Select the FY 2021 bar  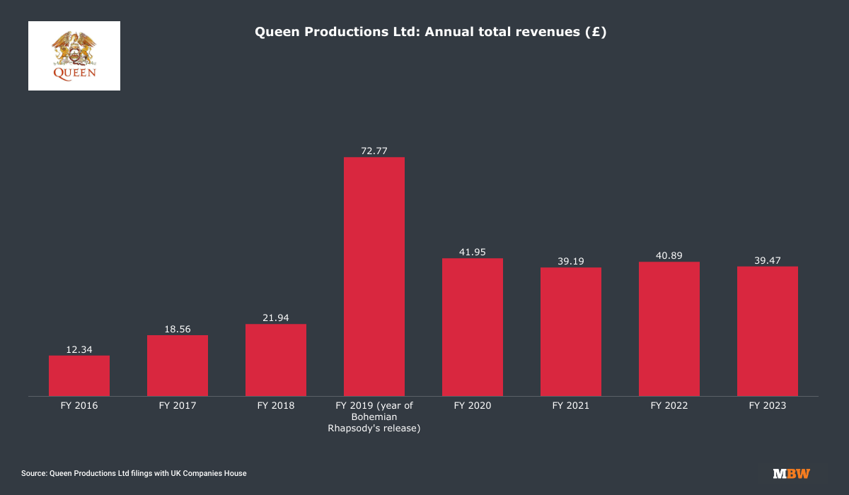(x=571, y=332)
